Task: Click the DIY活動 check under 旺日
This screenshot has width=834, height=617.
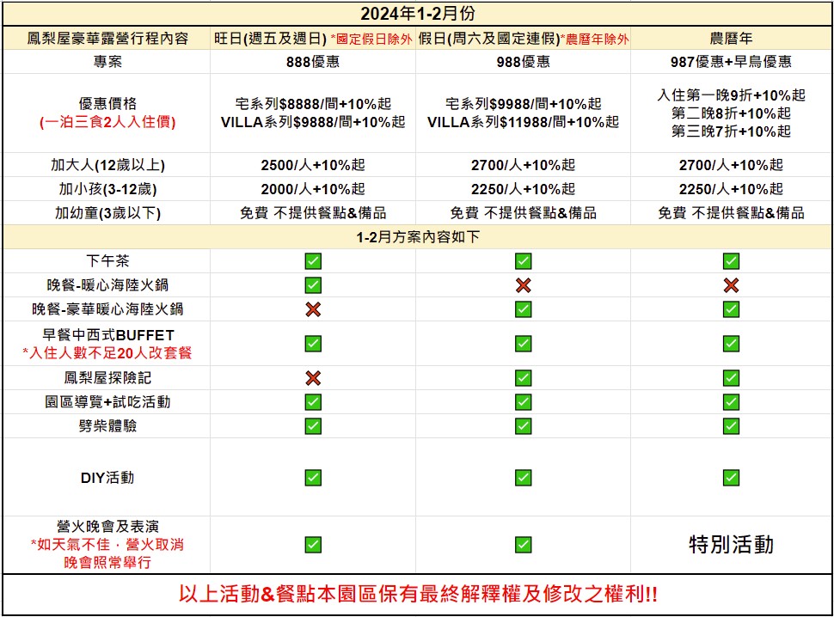Action: (313, 478)
